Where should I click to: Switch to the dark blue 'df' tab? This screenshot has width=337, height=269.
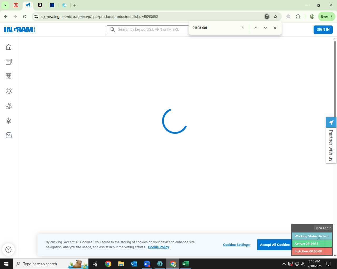coord(52,5)
